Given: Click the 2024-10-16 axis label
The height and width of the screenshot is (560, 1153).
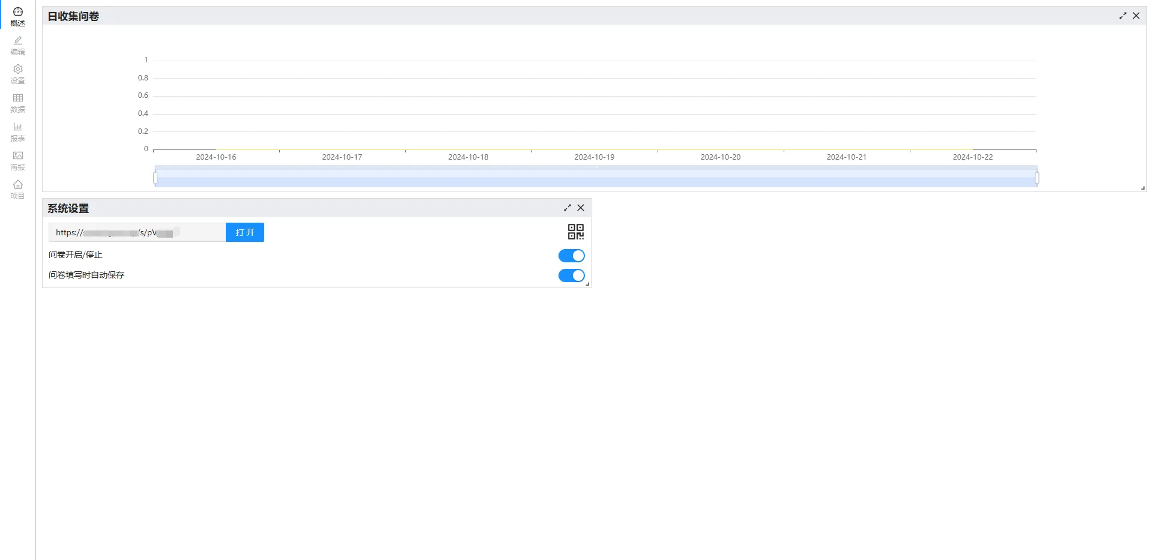Looking at the screenshot, I should point(216,157).
